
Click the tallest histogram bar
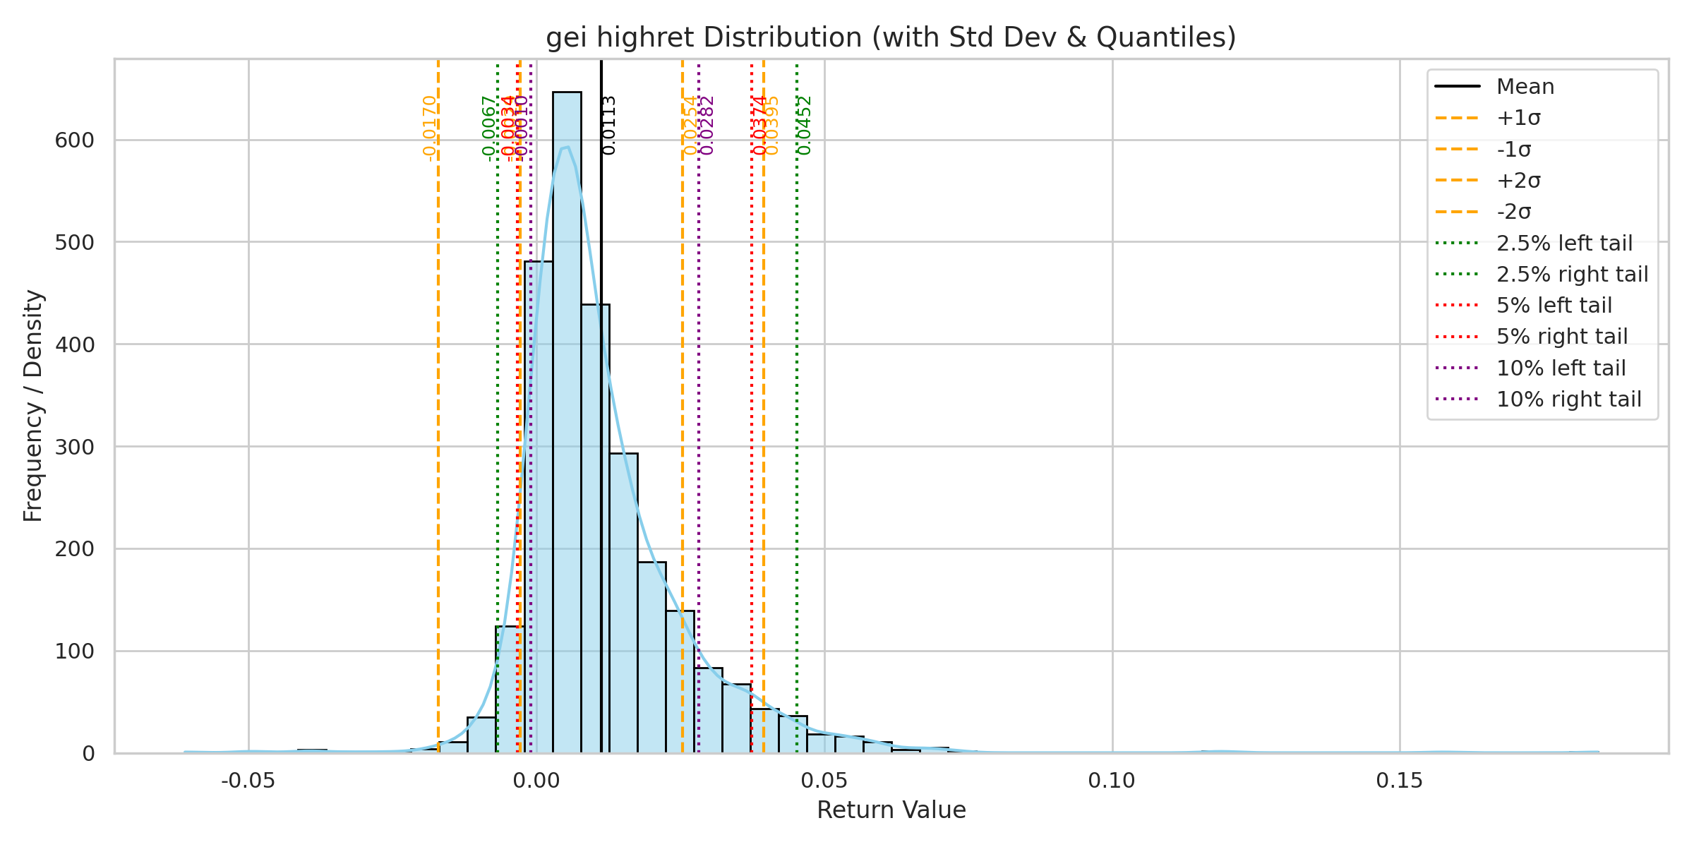pyautogui.click(x=567, y=423)
